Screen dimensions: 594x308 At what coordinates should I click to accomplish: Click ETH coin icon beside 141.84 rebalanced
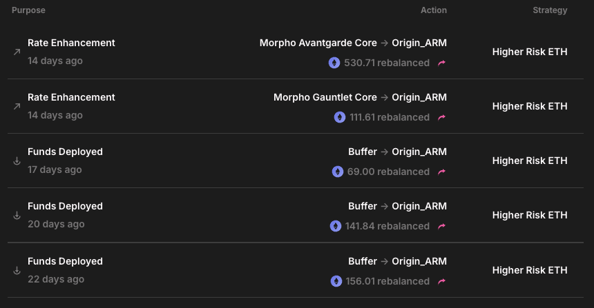(x=335, y=226)
